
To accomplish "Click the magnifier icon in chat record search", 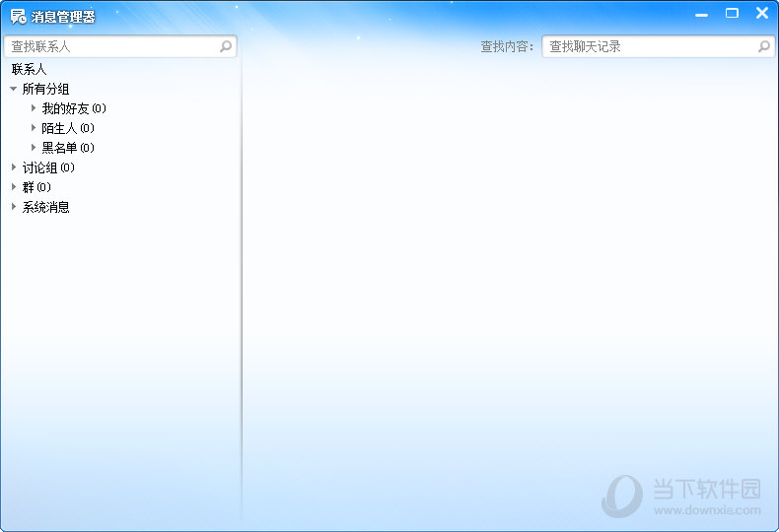I will [x=763, y=46].
